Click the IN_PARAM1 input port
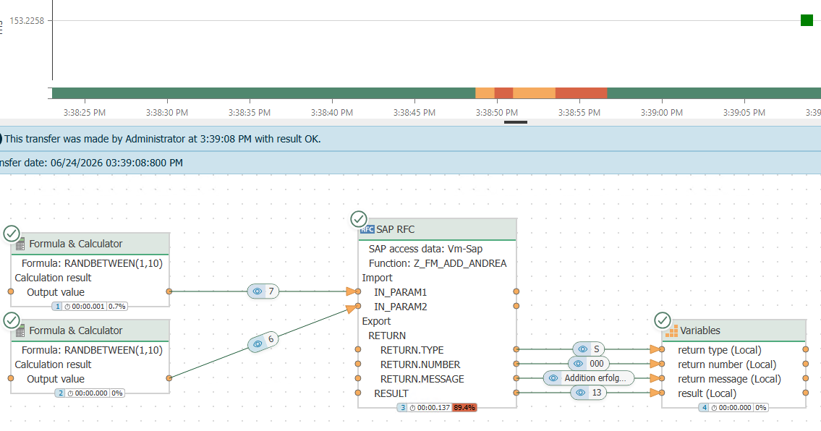821x431 pixels. (x=358, y=291)
